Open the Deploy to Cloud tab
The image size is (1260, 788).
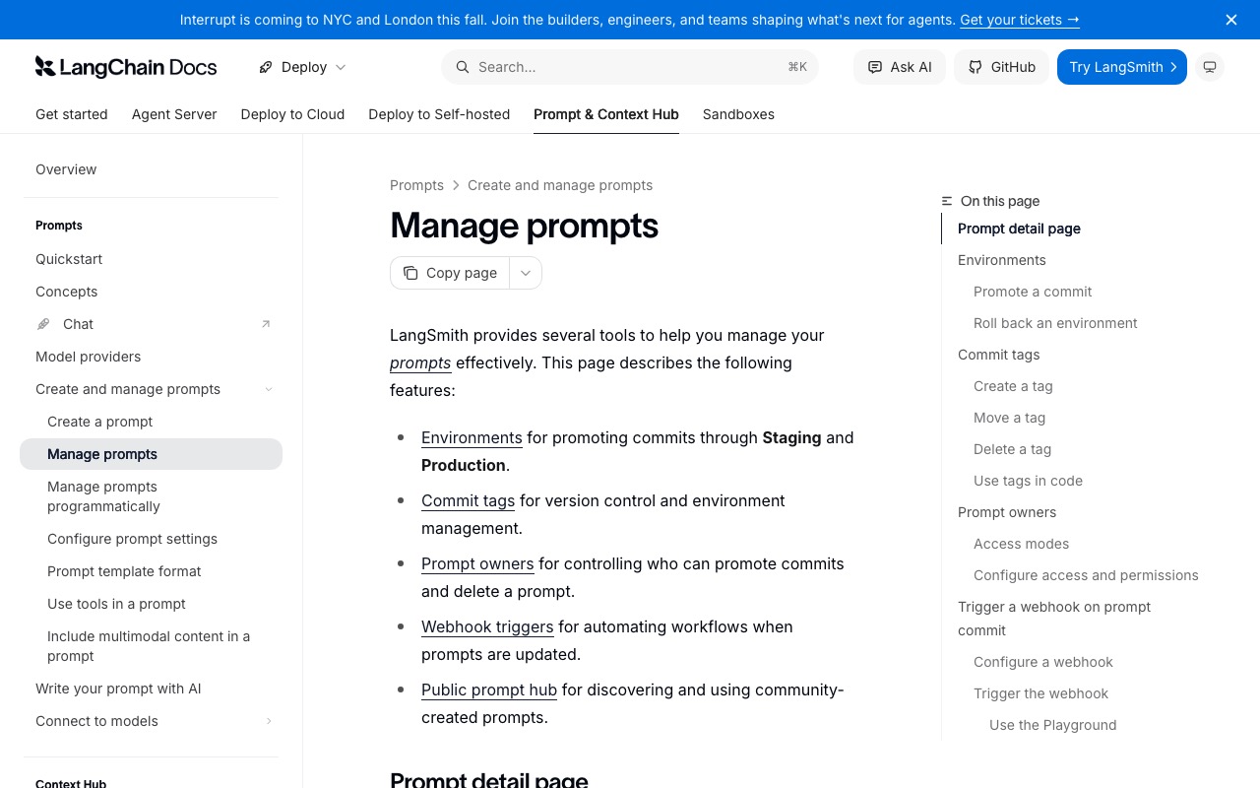[292, 114]
